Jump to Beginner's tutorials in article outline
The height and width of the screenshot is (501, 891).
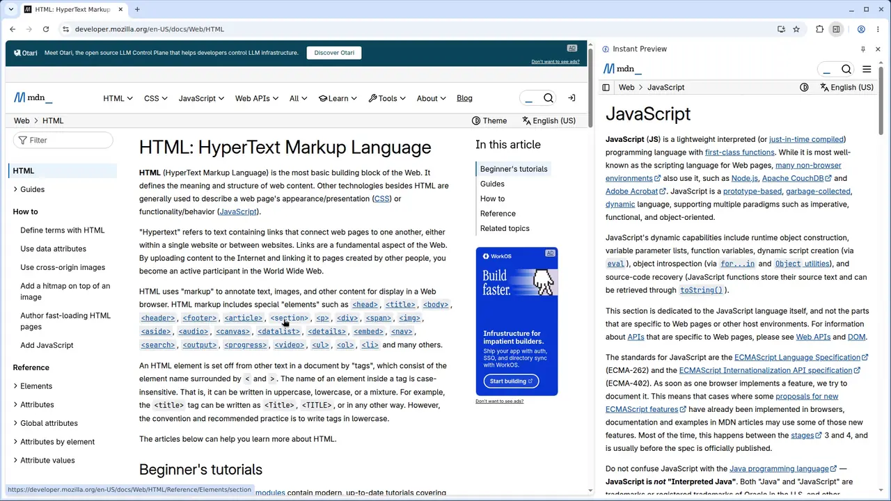pos(514,169)
